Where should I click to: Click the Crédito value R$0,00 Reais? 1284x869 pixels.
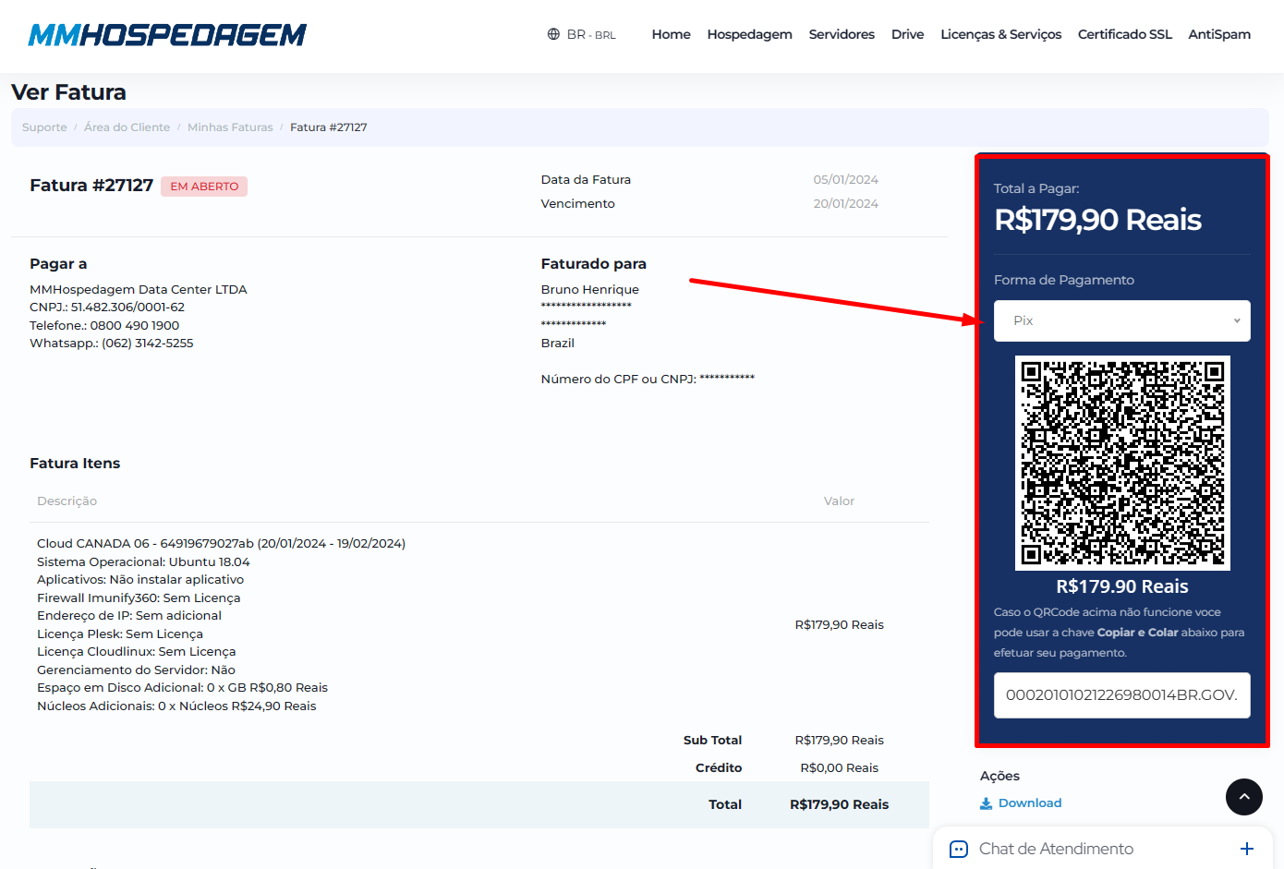coord(839,768)
